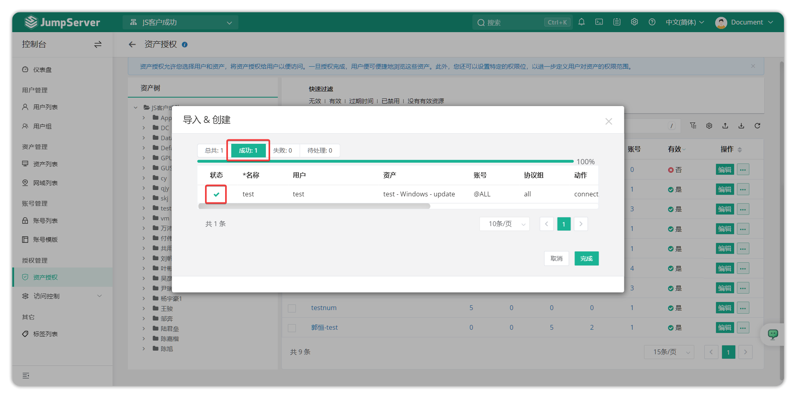Image resolution: width=796 pixels, height=394 pixels.
Task: Click the 完成 button
Action: (x=586, y=259)
